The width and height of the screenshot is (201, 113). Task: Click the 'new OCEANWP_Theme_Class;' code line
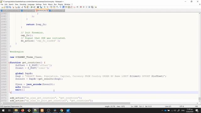pyautogui.click(x=26, y=57)
